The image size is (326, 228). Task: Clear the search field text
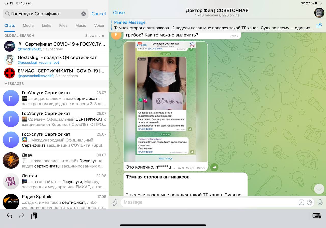click(84, 14)
